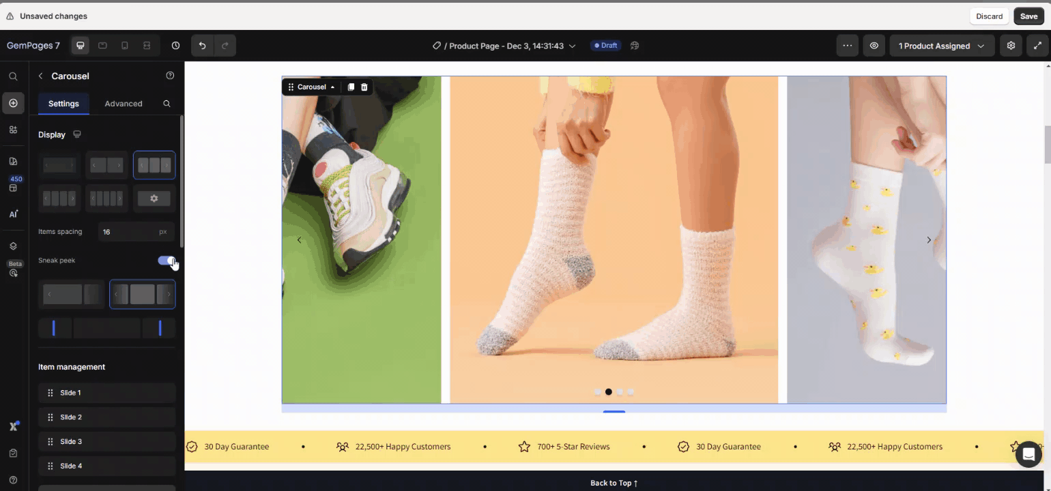Expand the Carousel label chevron on canvas

[333, 87]
